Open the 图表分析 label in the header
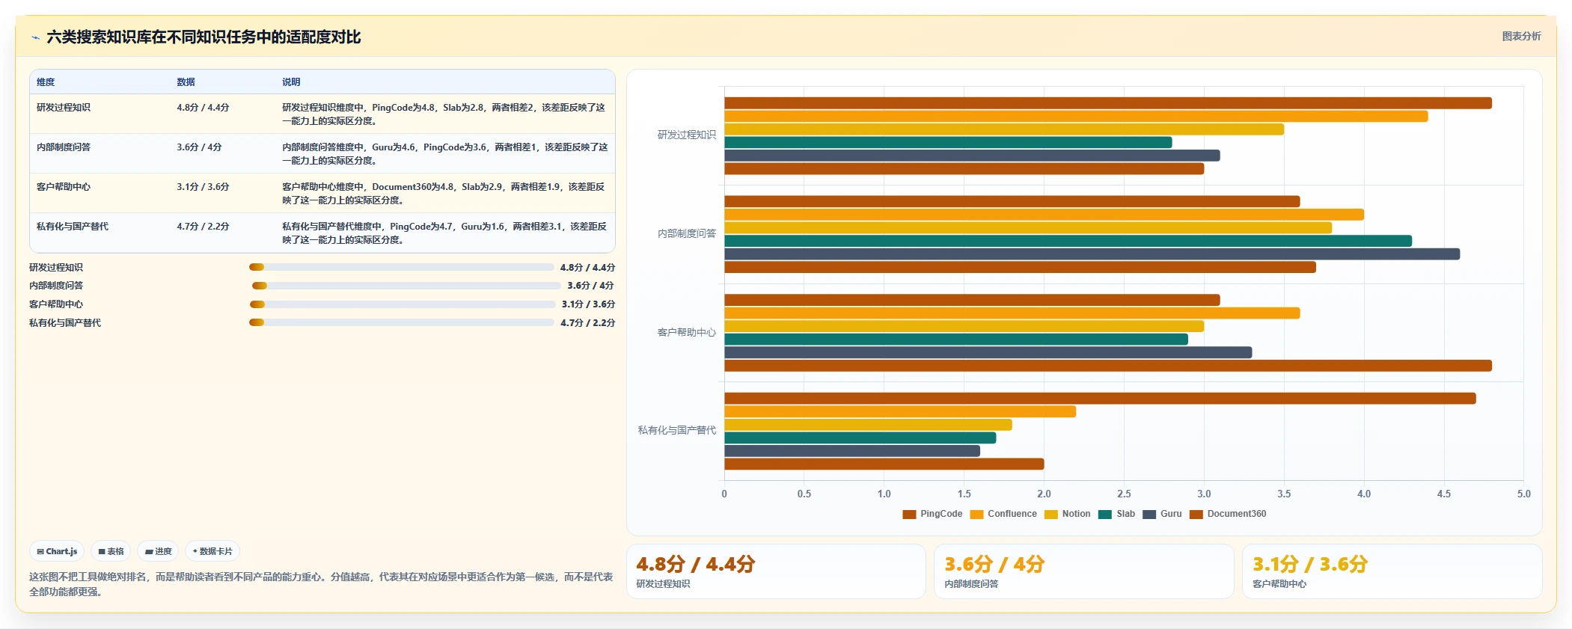Screen dimensions: 1572x629 1521,36
